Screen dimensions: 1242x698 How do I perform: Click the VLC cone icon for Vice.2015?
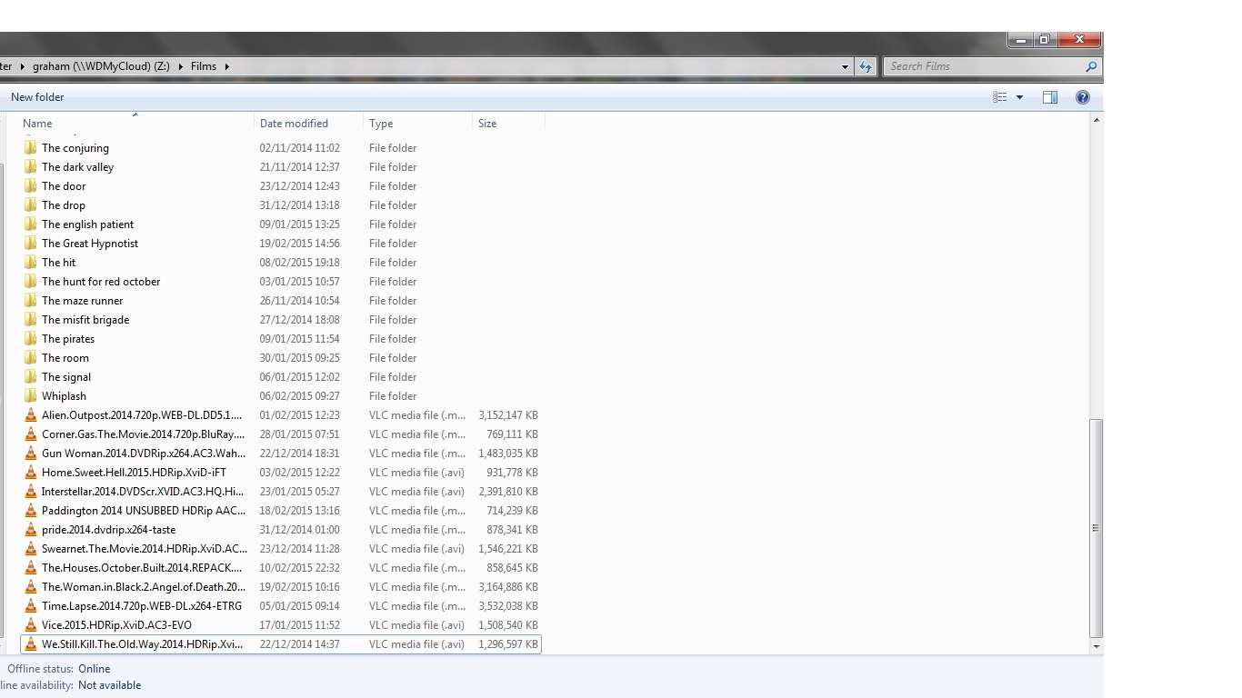click(x=30, y=624)
